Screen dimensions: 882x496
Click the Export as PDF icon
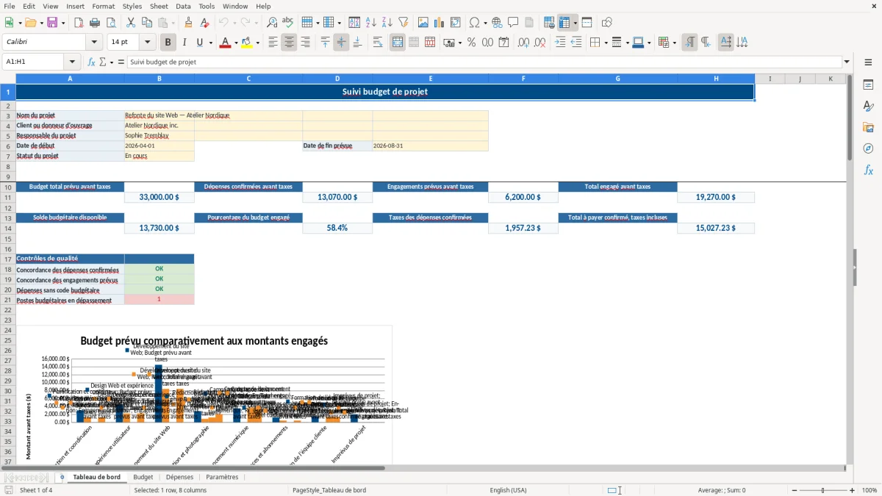(x=79, y=23)
